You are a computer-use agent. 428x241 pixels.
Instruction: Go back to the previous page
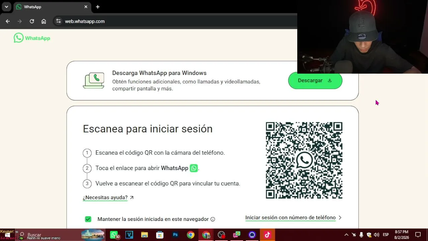pos(8,21)
